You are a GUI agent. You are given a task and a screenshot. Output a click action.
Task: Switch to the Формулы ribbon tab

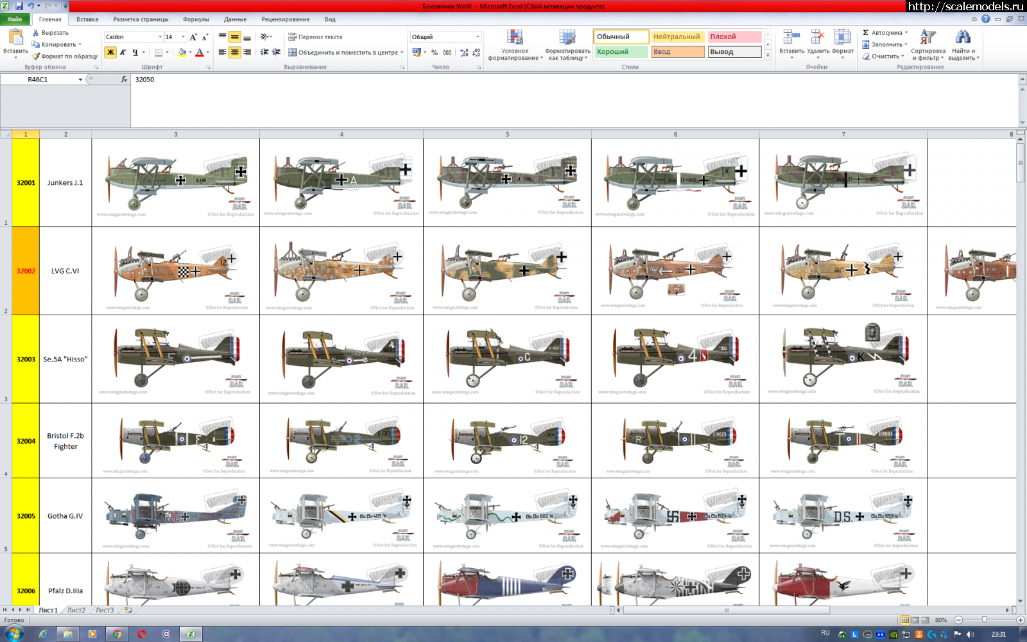(x=196, y=19)
